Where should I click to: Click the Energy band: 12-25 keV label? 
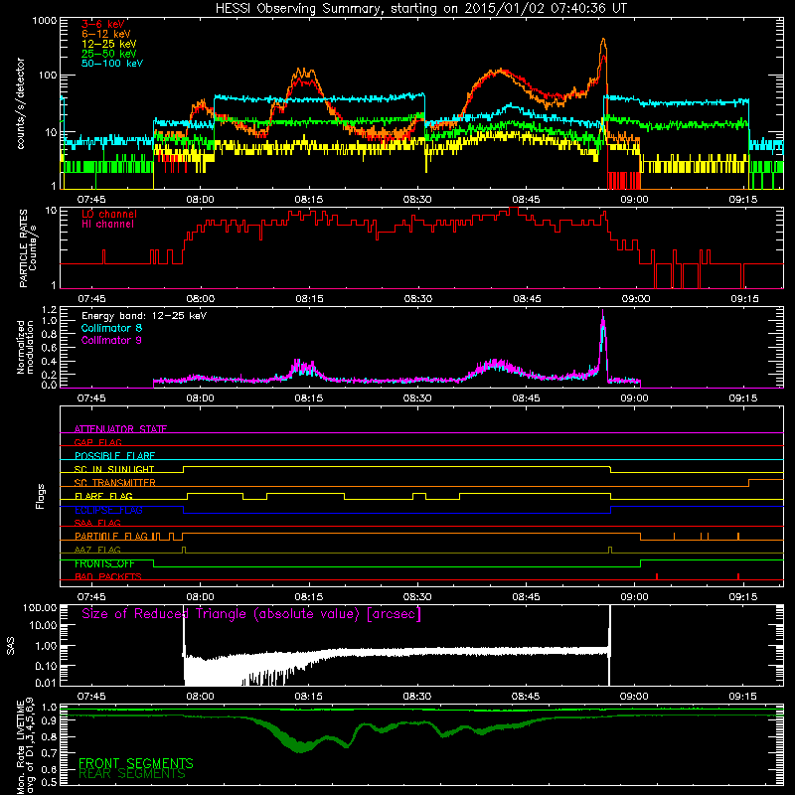pyautogui.click(x=144, y=316)
